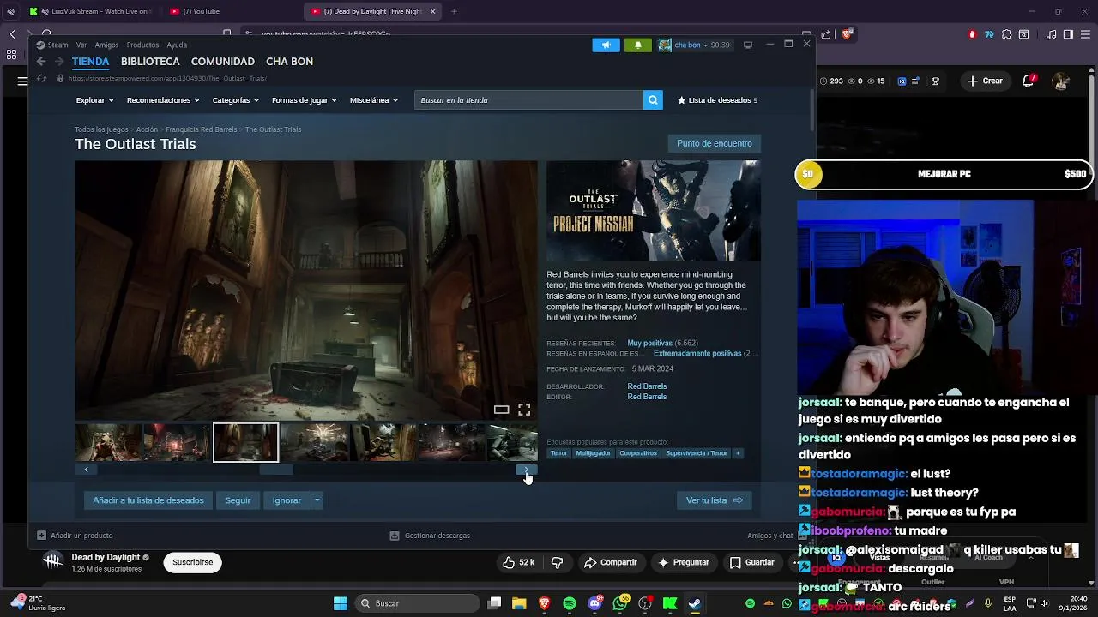The width and height of the screenshot is (1098, 617).
Task: Open YouTube account avatar
Action: (1061, 81)
